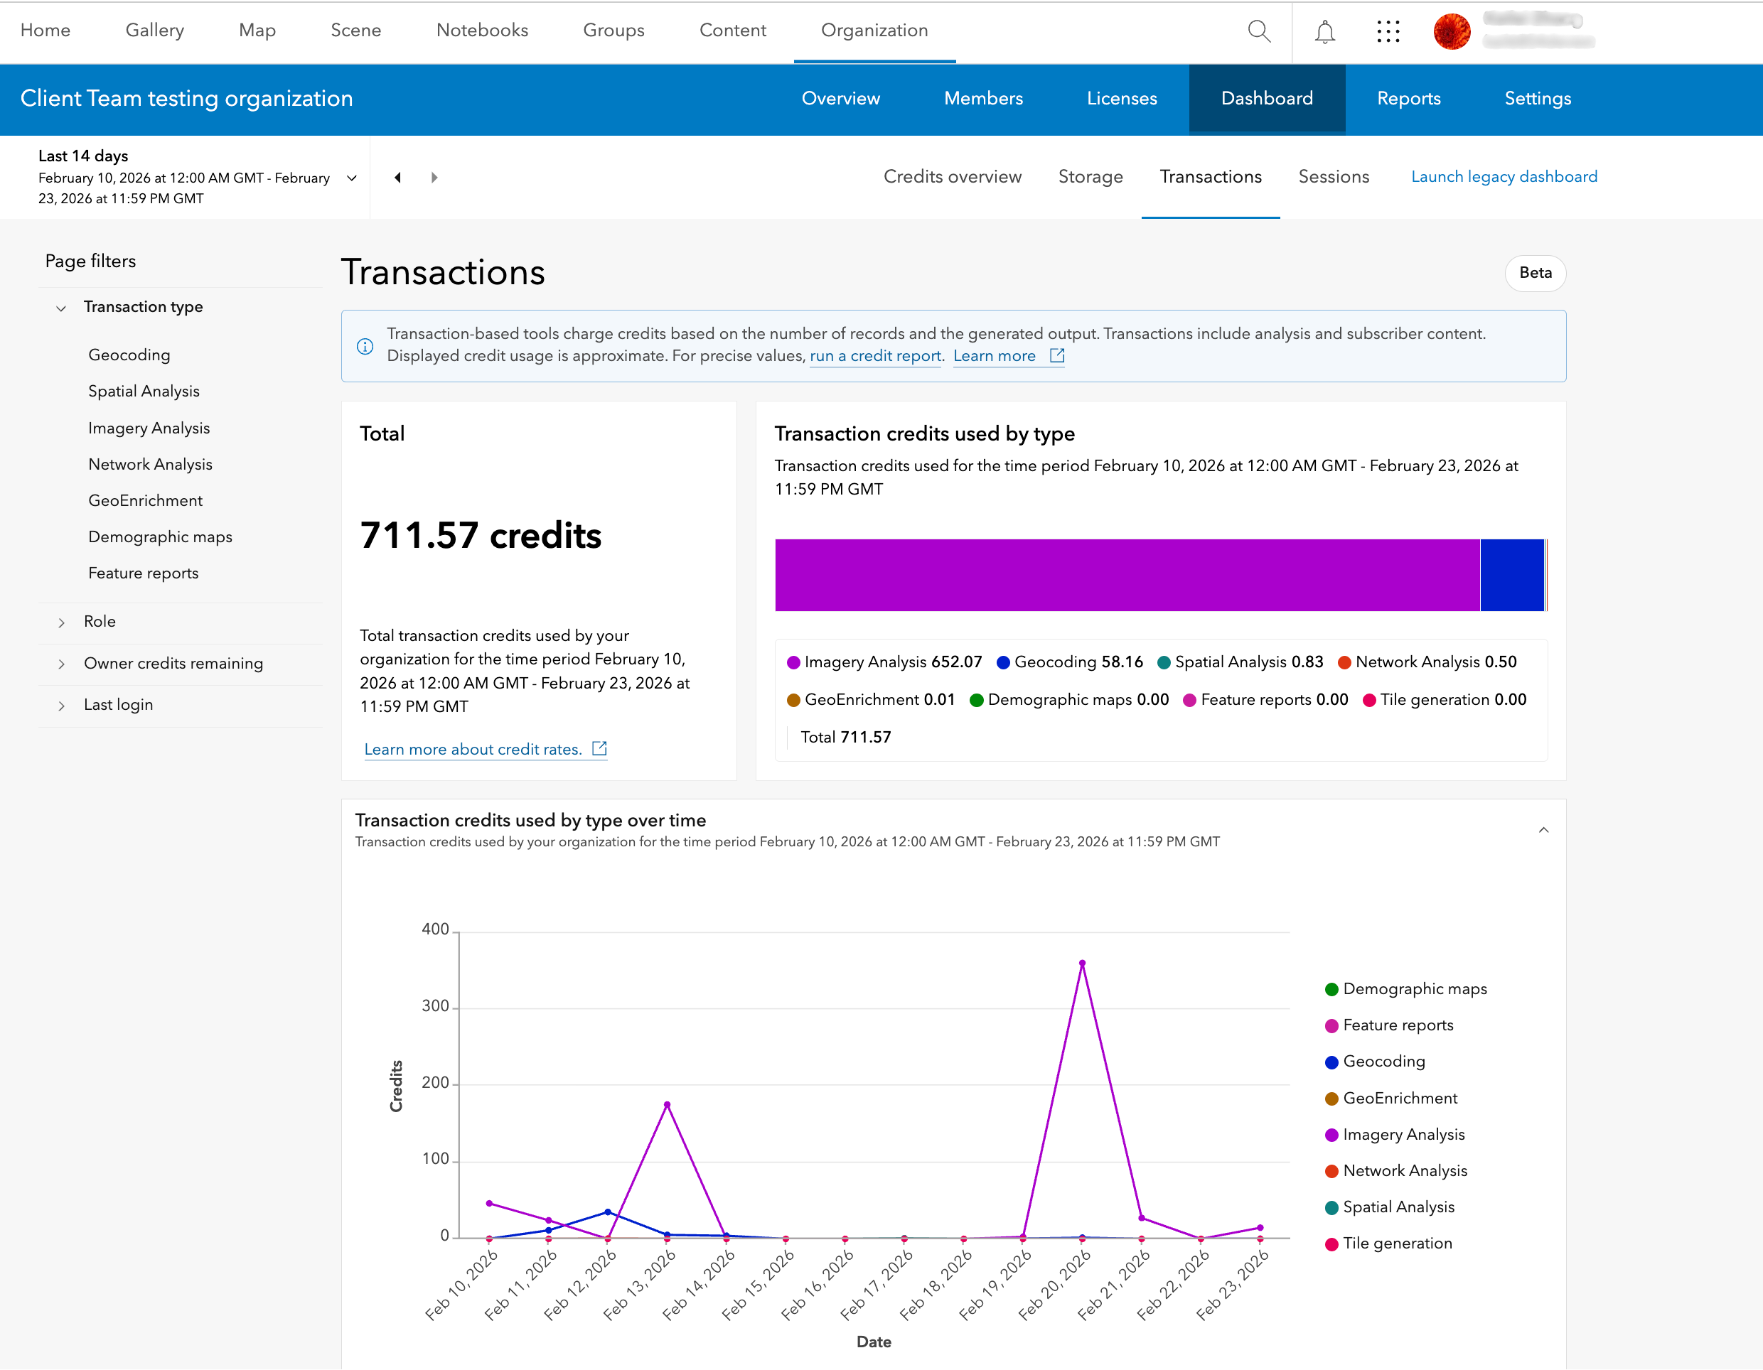The image size is (1763, 1370).
Task: Collapse the Transaction type filter section
Action: tap(61, 308)
